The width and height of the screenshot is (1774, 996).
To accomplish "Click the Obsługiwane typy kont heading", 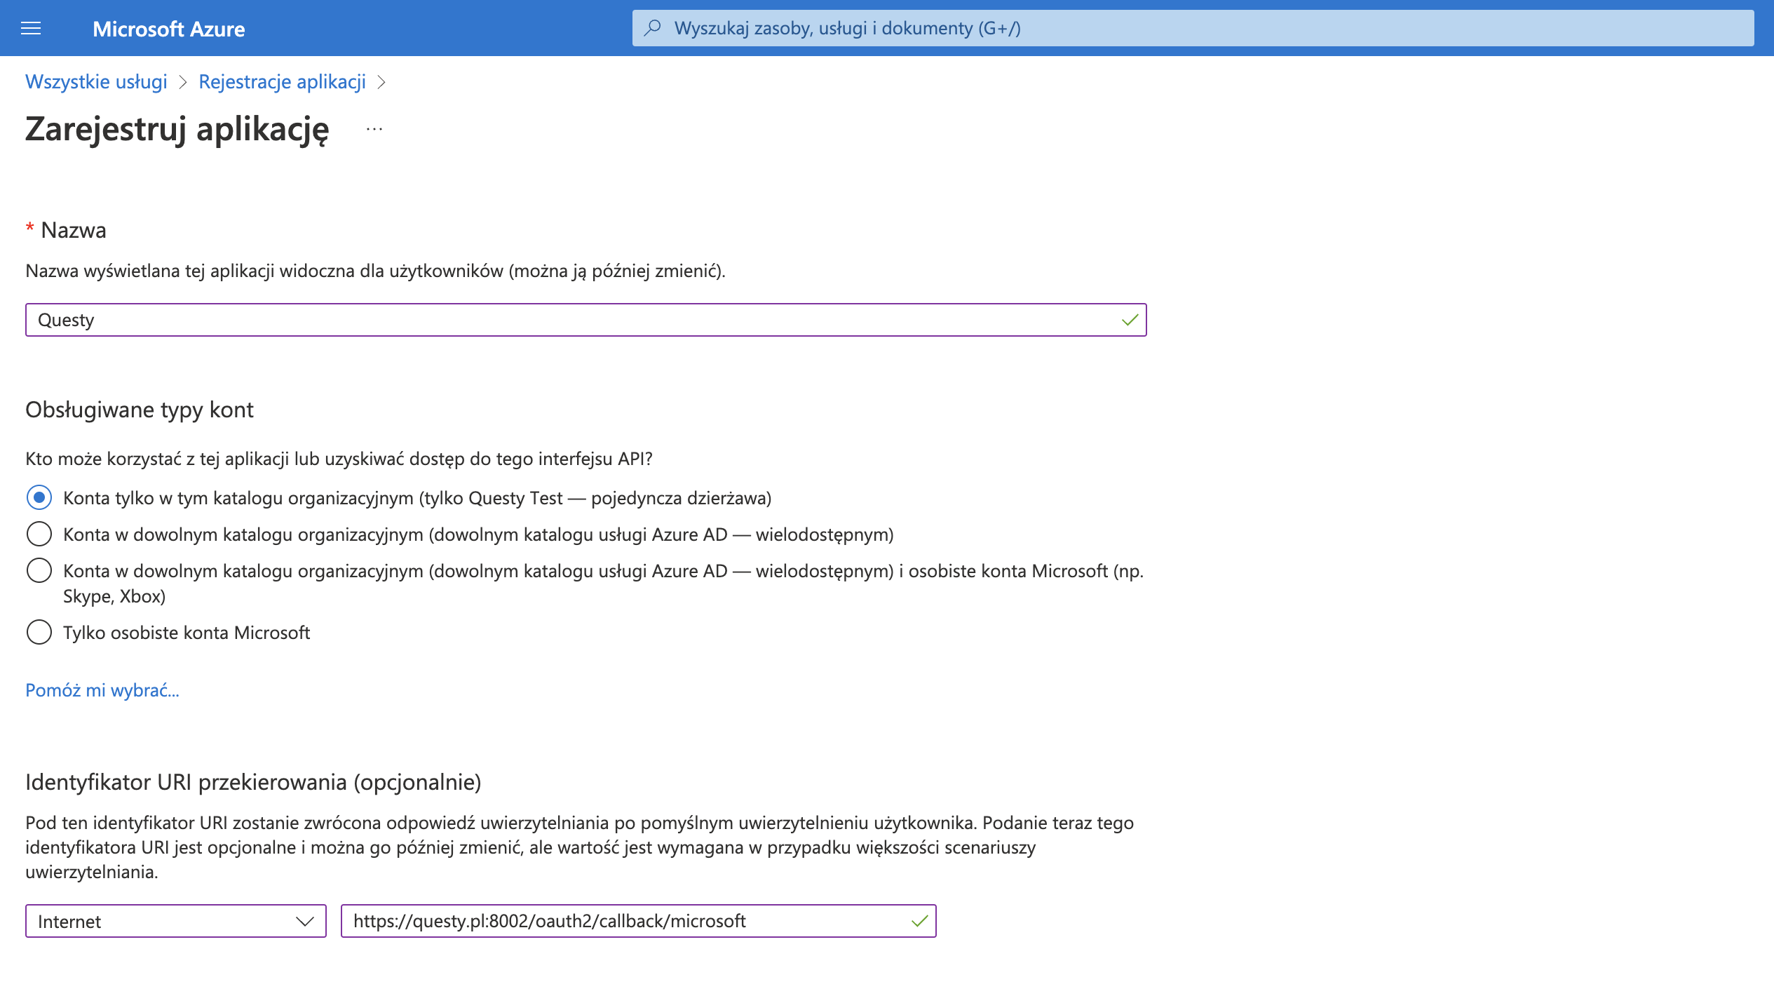I will [140, 410].
